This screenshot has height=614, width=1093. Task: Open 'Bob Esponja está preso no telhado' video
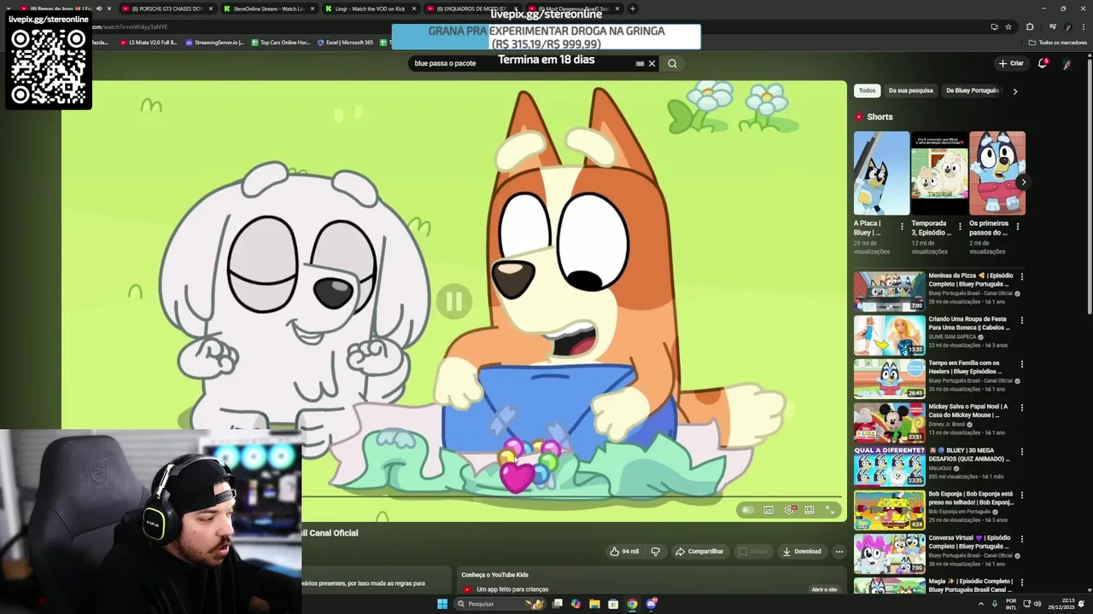tap(889, 510)
